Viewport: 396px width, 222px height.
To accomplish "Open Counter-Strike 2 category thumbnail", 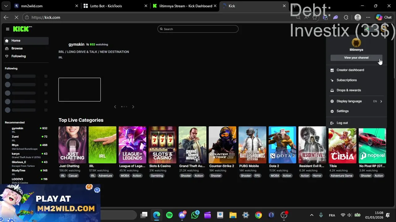I will click(x=222, y=145).
